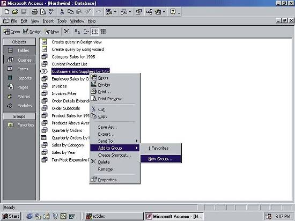Choose Create Shortcut... in the context menu
295x221 pixels.
pos(115,155)
